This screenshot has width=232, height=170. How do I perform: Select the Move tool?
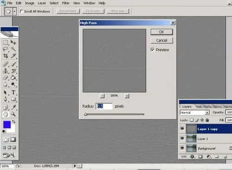[x=13, y=42]
